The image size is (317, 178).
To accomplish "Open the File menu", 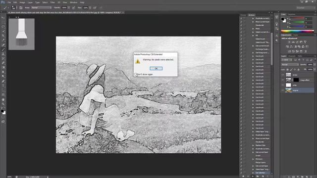I will [x=9, y=2].
